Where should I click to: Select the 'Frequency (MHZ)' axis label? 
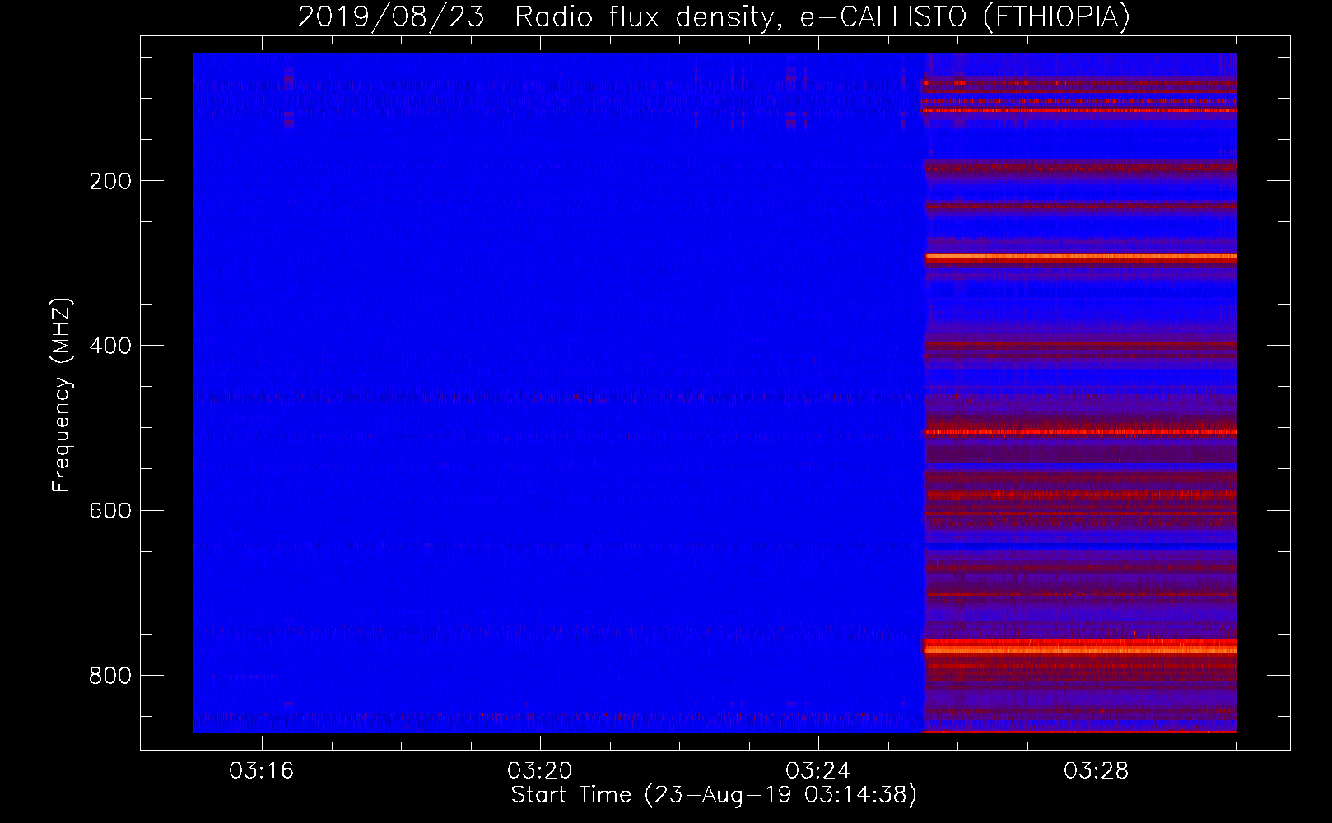[x=62, y=395]
